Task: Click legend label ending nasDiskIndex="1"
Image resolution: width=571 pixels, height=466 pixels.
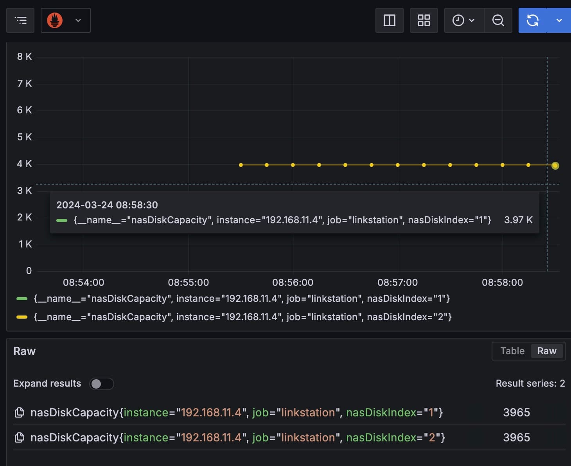Action: coord(242,299)
